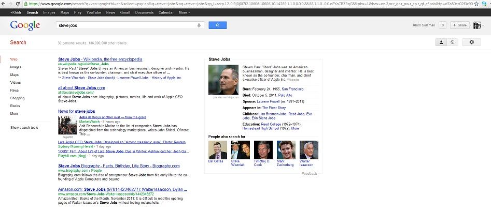Hide personal results with globe icon
Viewport: 491px width, 211px height.
tap(452, 42)
